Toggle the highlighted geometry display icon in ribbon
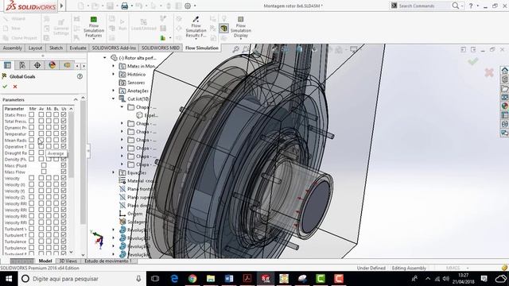Screen dimensions: 509x286 tap(223, 29)
